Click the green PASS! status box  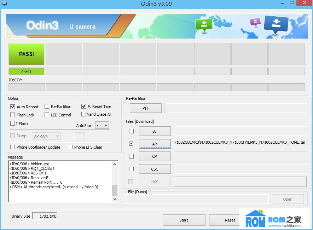click(27, 54)
